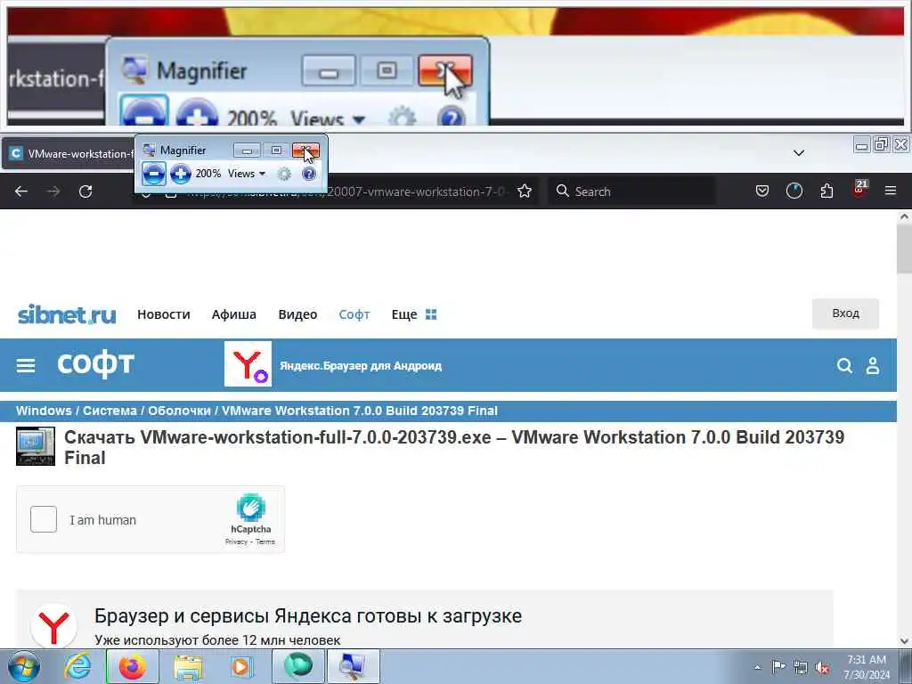Open the extension icon with badge 21
The width and height of the screenshot is (912, 684).
click(859, 189)
